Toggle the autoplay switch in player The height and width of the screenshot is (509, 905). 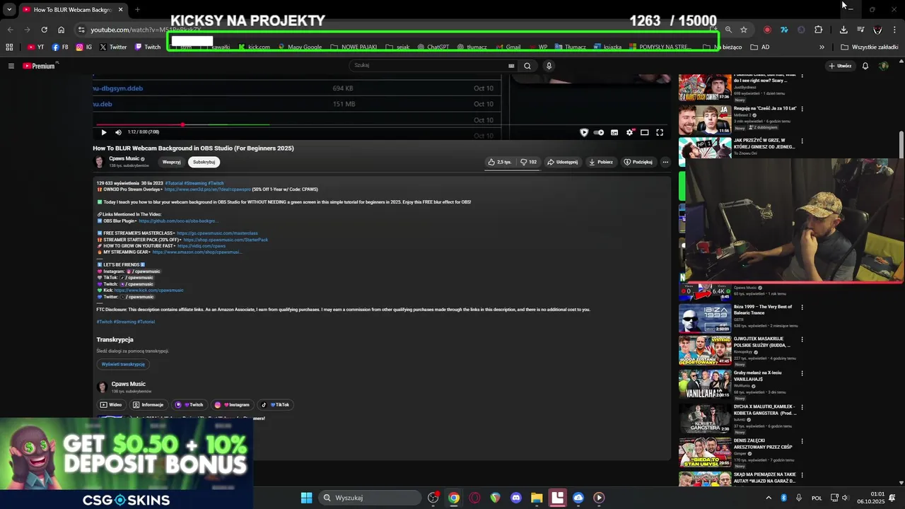(x=599, y=132)
